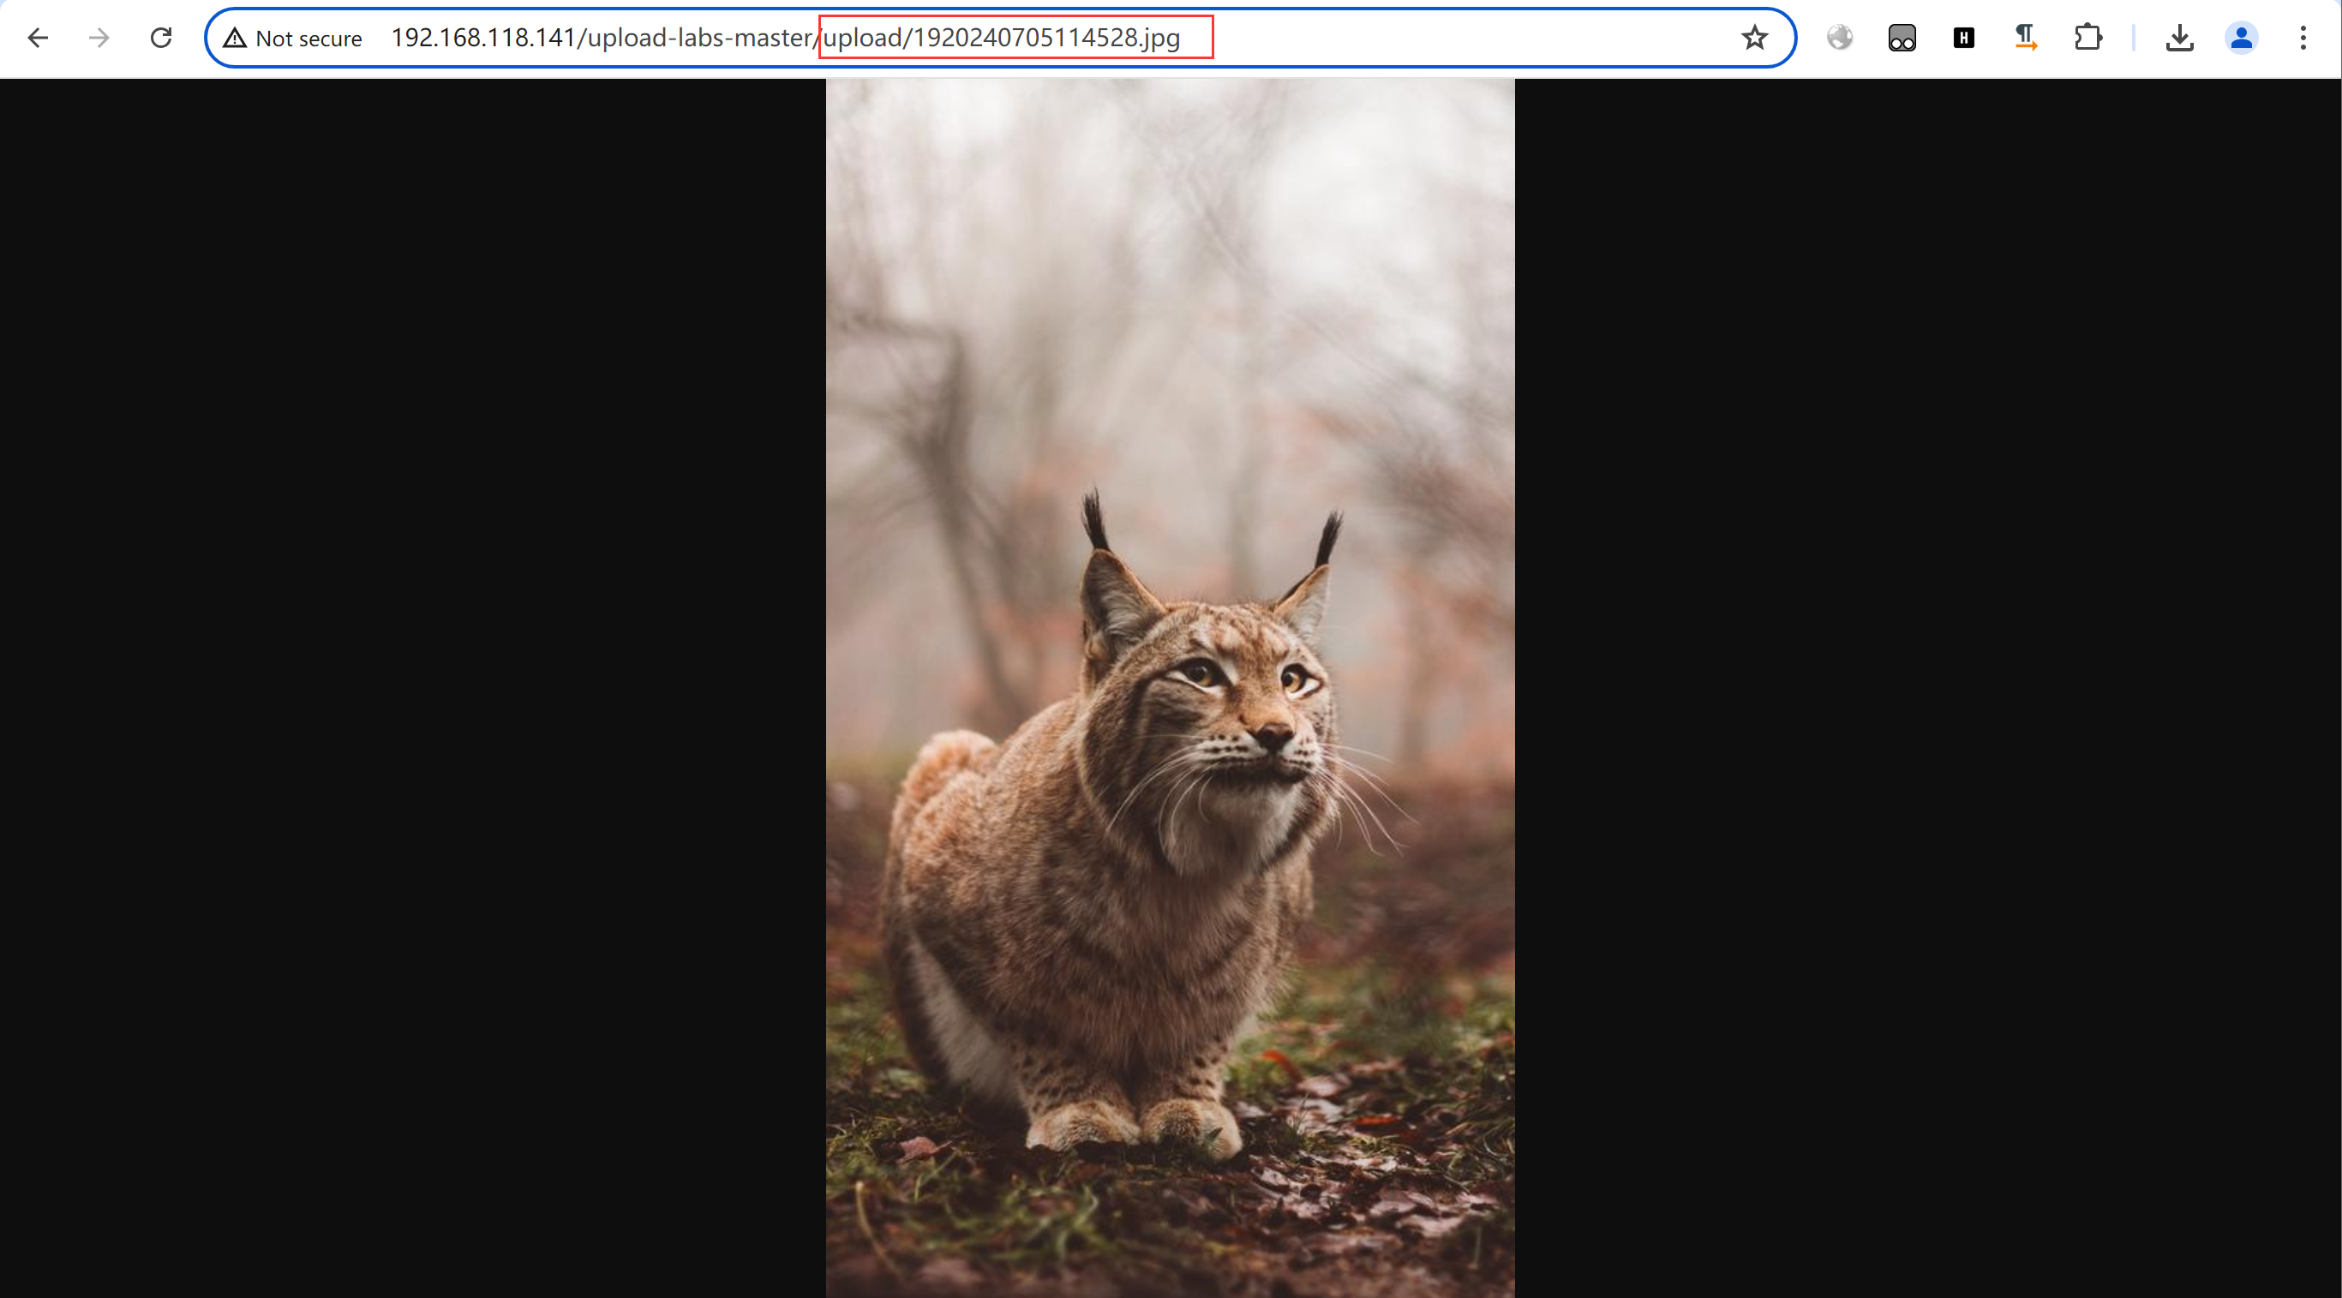Open the black H extension icon
The image size is (2342, 1298).
[x=1963, y=39]
